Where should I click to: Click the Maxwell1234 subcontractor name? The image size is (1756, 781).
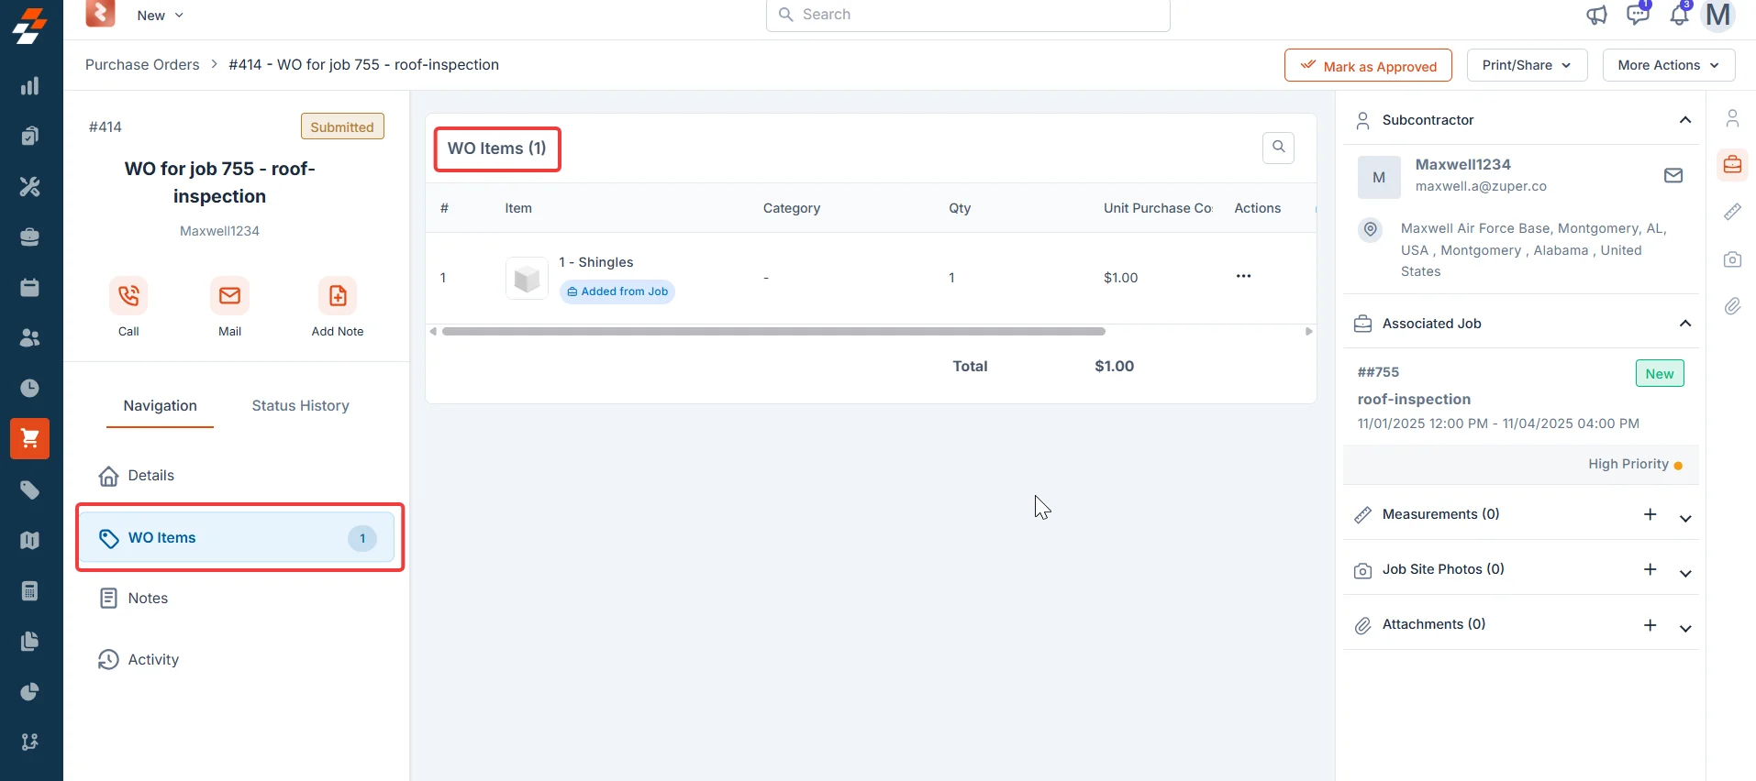click(1462, 164)
